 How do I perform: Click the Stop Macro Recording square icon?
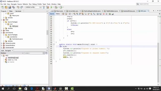tap(106, 14)
